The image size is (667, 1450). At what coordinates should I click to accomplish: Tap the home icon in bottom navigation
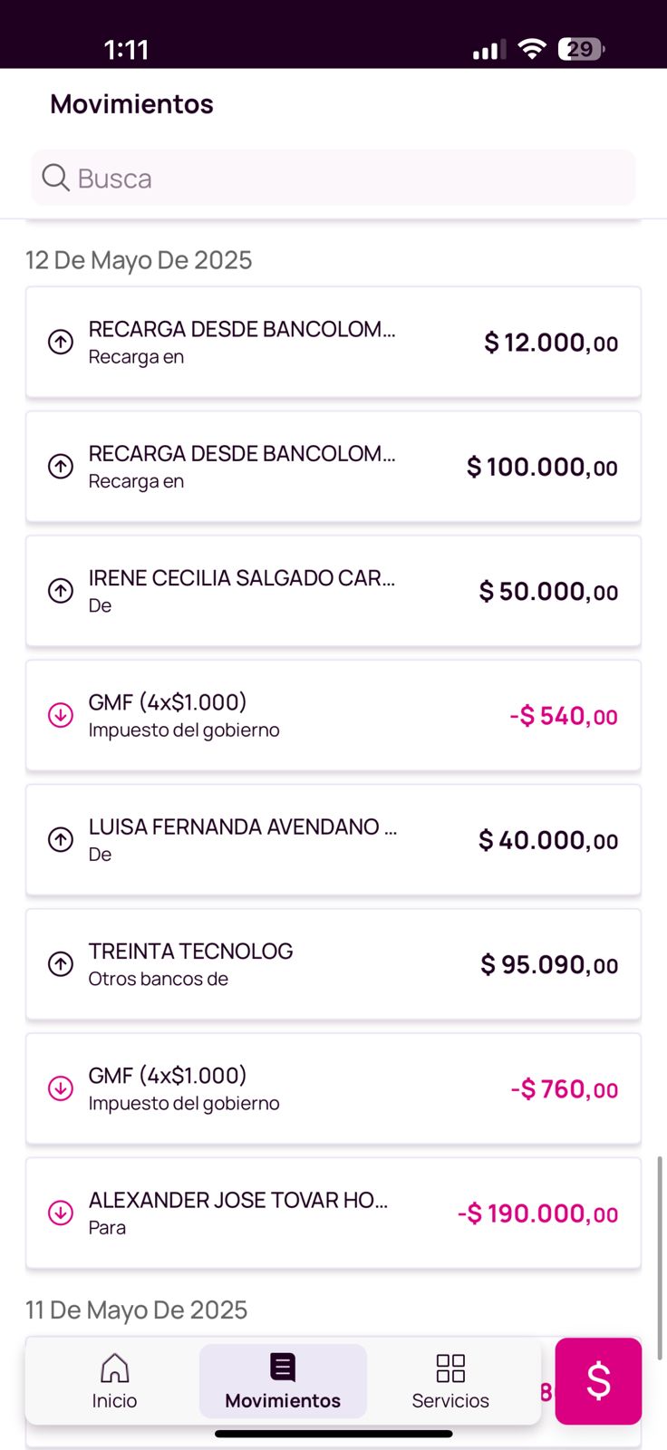114,1368
